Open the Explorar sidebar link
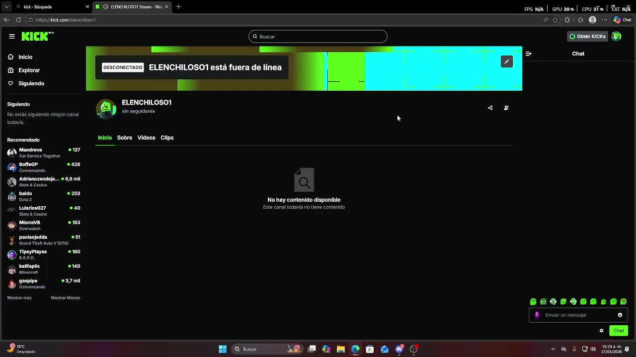This screenshot has height=357, width=636. (x=24, y=70)
